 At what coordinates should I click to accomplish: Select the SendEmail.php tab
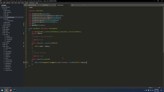[x=60, y=5]
